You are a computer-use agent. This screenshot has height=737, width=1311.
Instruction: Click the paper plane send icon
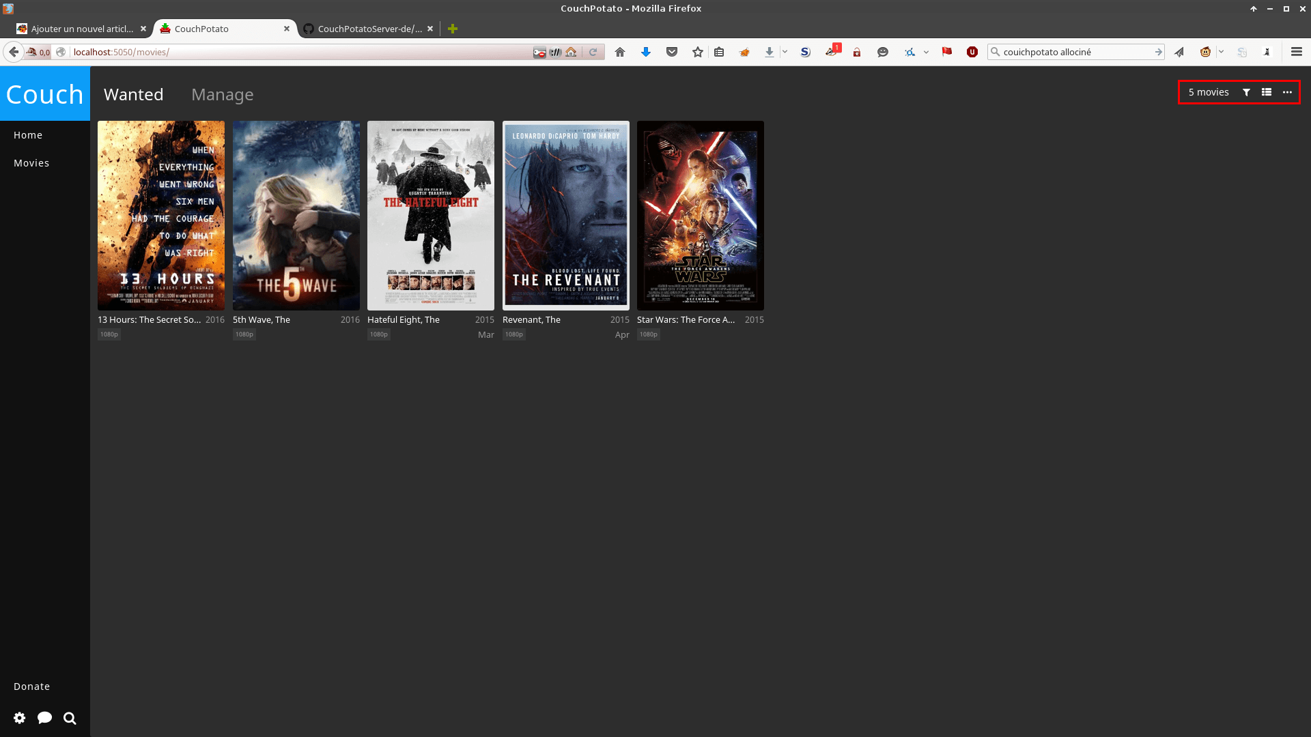pyautogui.click(x=1179, y=52)
